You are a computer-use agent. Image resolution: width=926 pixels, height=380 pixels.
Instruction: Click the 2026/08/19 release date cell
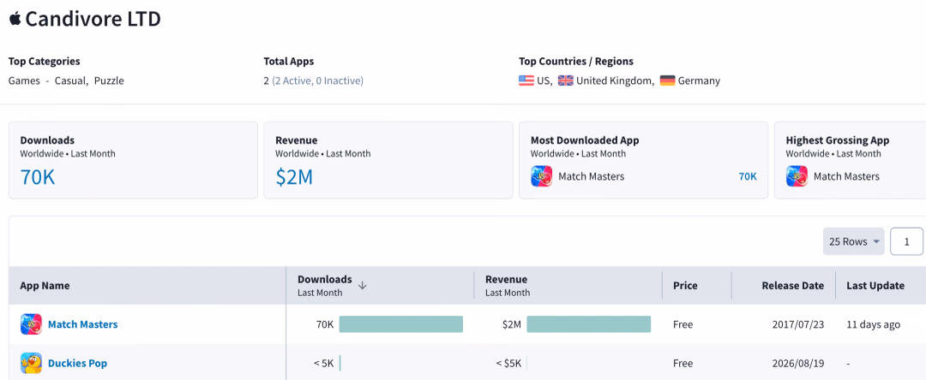(x=798, y=363)
